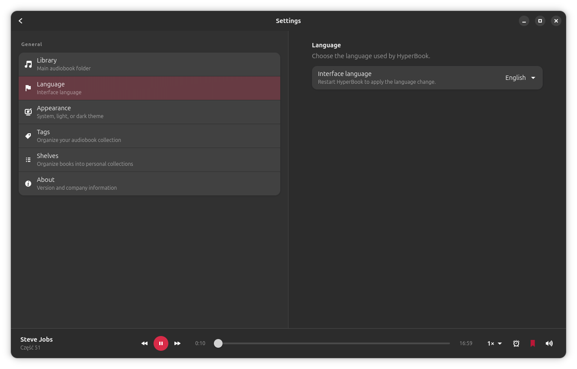Click the list icon beside Shelves
Viewport: 577px width, 369px height.
tap(28, 160)
